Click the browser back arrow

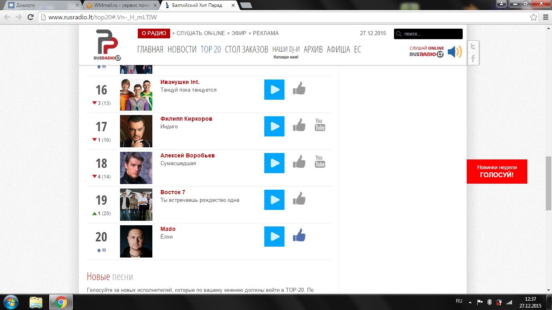(x=7, y=17)
